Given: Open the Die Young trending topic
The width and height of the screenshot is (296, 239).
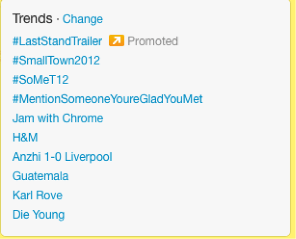Looking at the screenshot, I should [39, 214].
